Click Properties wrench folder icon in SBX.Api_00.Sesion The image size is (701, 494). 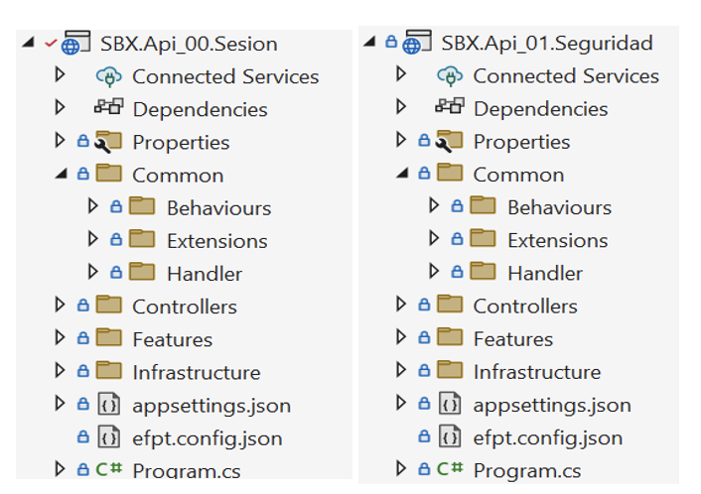point(108,142)
